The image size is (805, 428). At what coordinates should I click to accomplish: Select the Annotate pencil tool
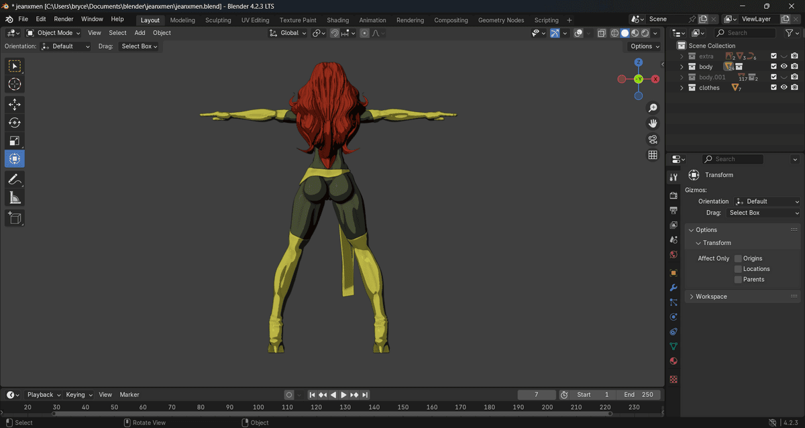[x=14, y=179]
